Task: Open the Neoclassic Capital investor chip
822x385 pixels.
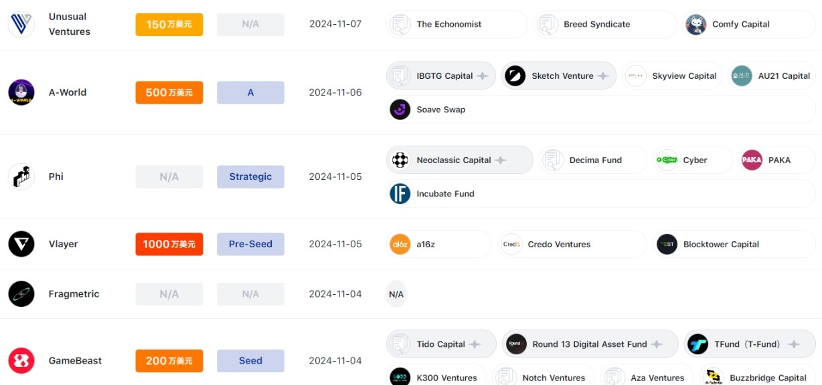Action: [x=460, y=160]
